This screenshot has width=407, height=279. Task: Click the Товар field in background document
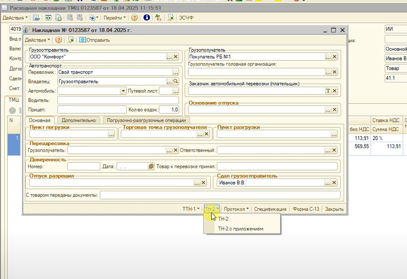(396, 68)
